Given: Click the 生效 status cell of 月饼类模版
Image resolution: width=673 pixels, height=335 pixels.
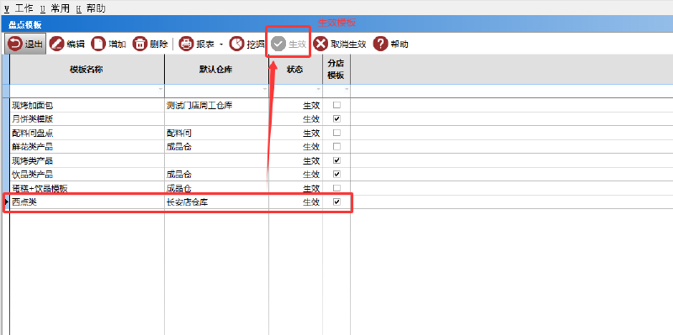Looking at the screenshot, I should coord(296,118).
